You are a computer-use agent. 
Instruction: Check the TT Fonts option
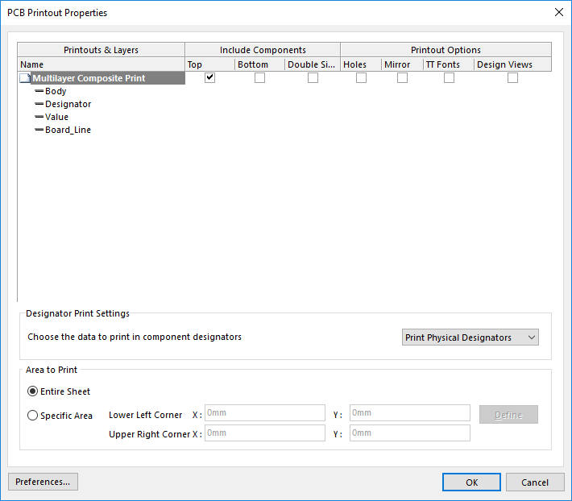point(449,78)
